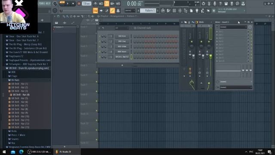Mute the 808 Kick channel LED
The width and height of the screenshot is (275, 155).
pos(99,36)
